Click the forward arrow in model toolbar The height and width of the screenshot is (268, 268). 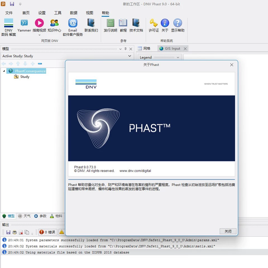click(11, 64)
